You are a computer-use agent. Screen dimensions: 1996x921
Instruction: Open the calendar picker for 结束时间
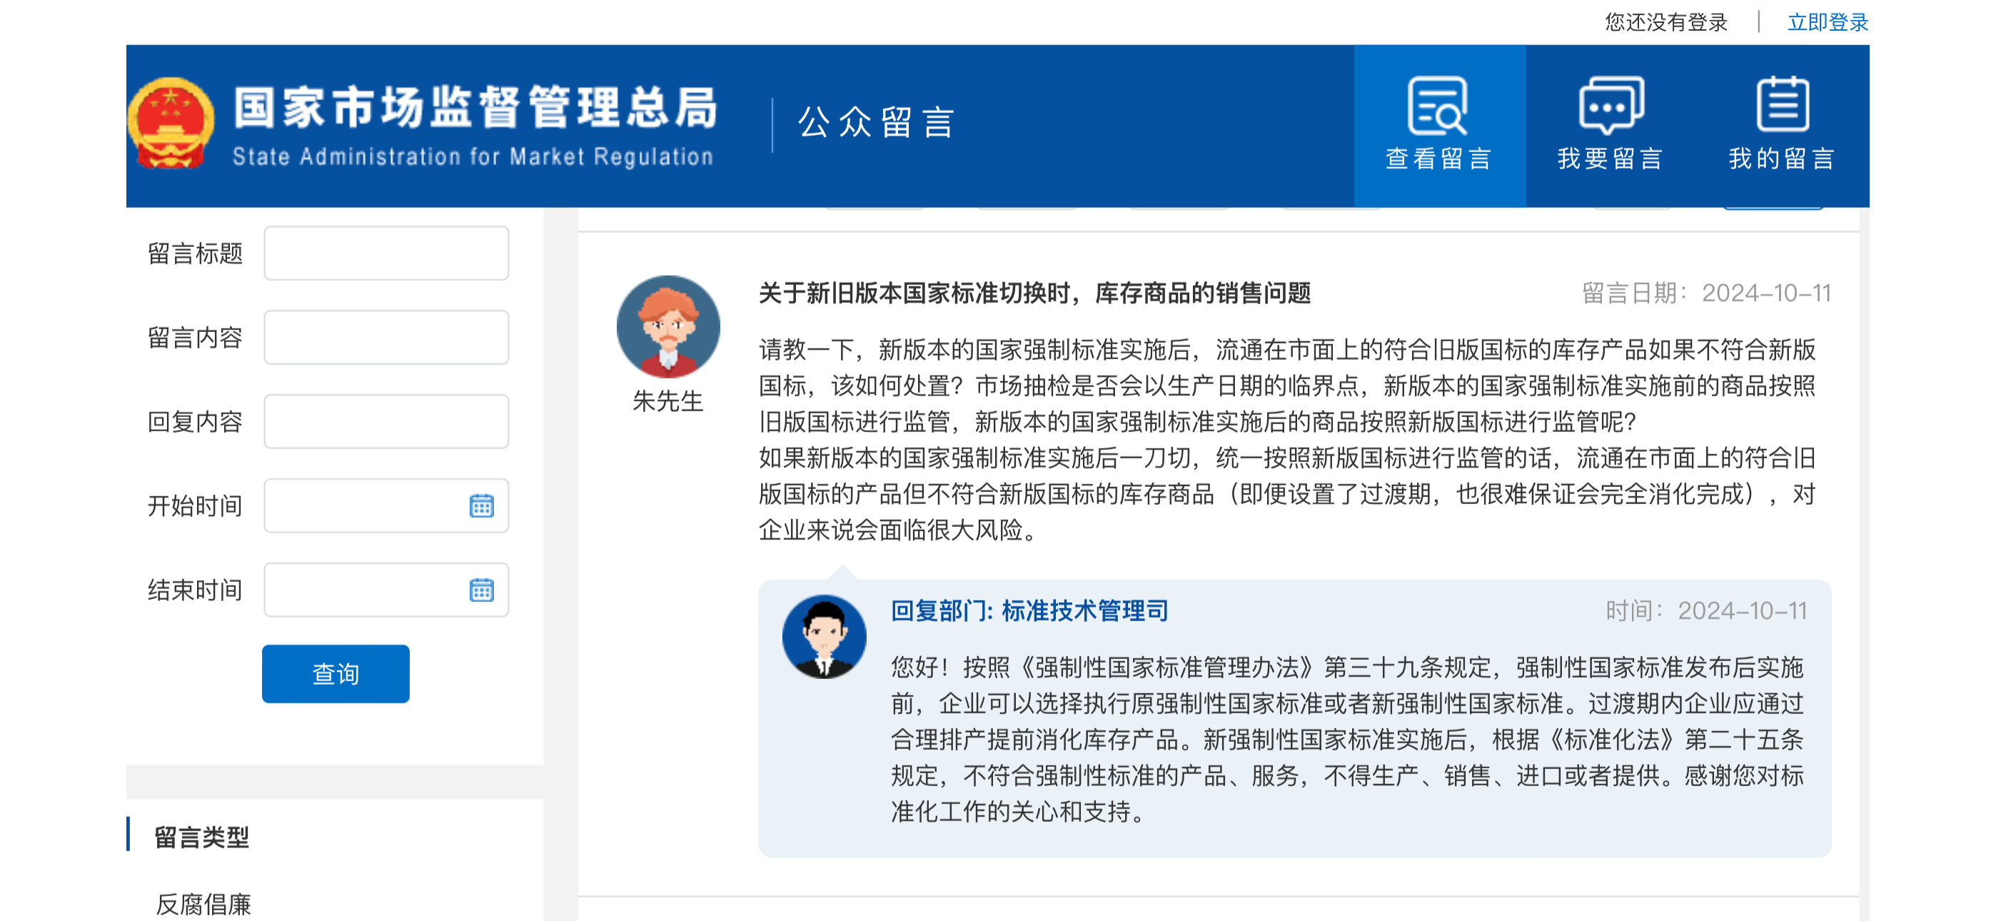click(x=481, y=590)
